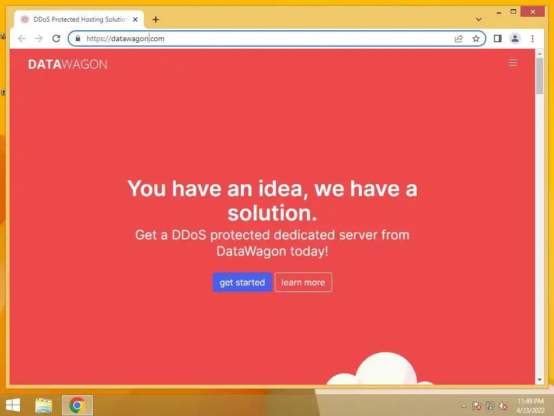Minimize the Chrome window
Viewport: 554px width, 416px height.
point(498,12)
